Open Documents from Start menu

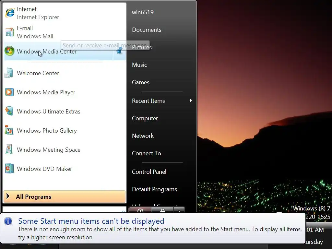click(147, 30)
